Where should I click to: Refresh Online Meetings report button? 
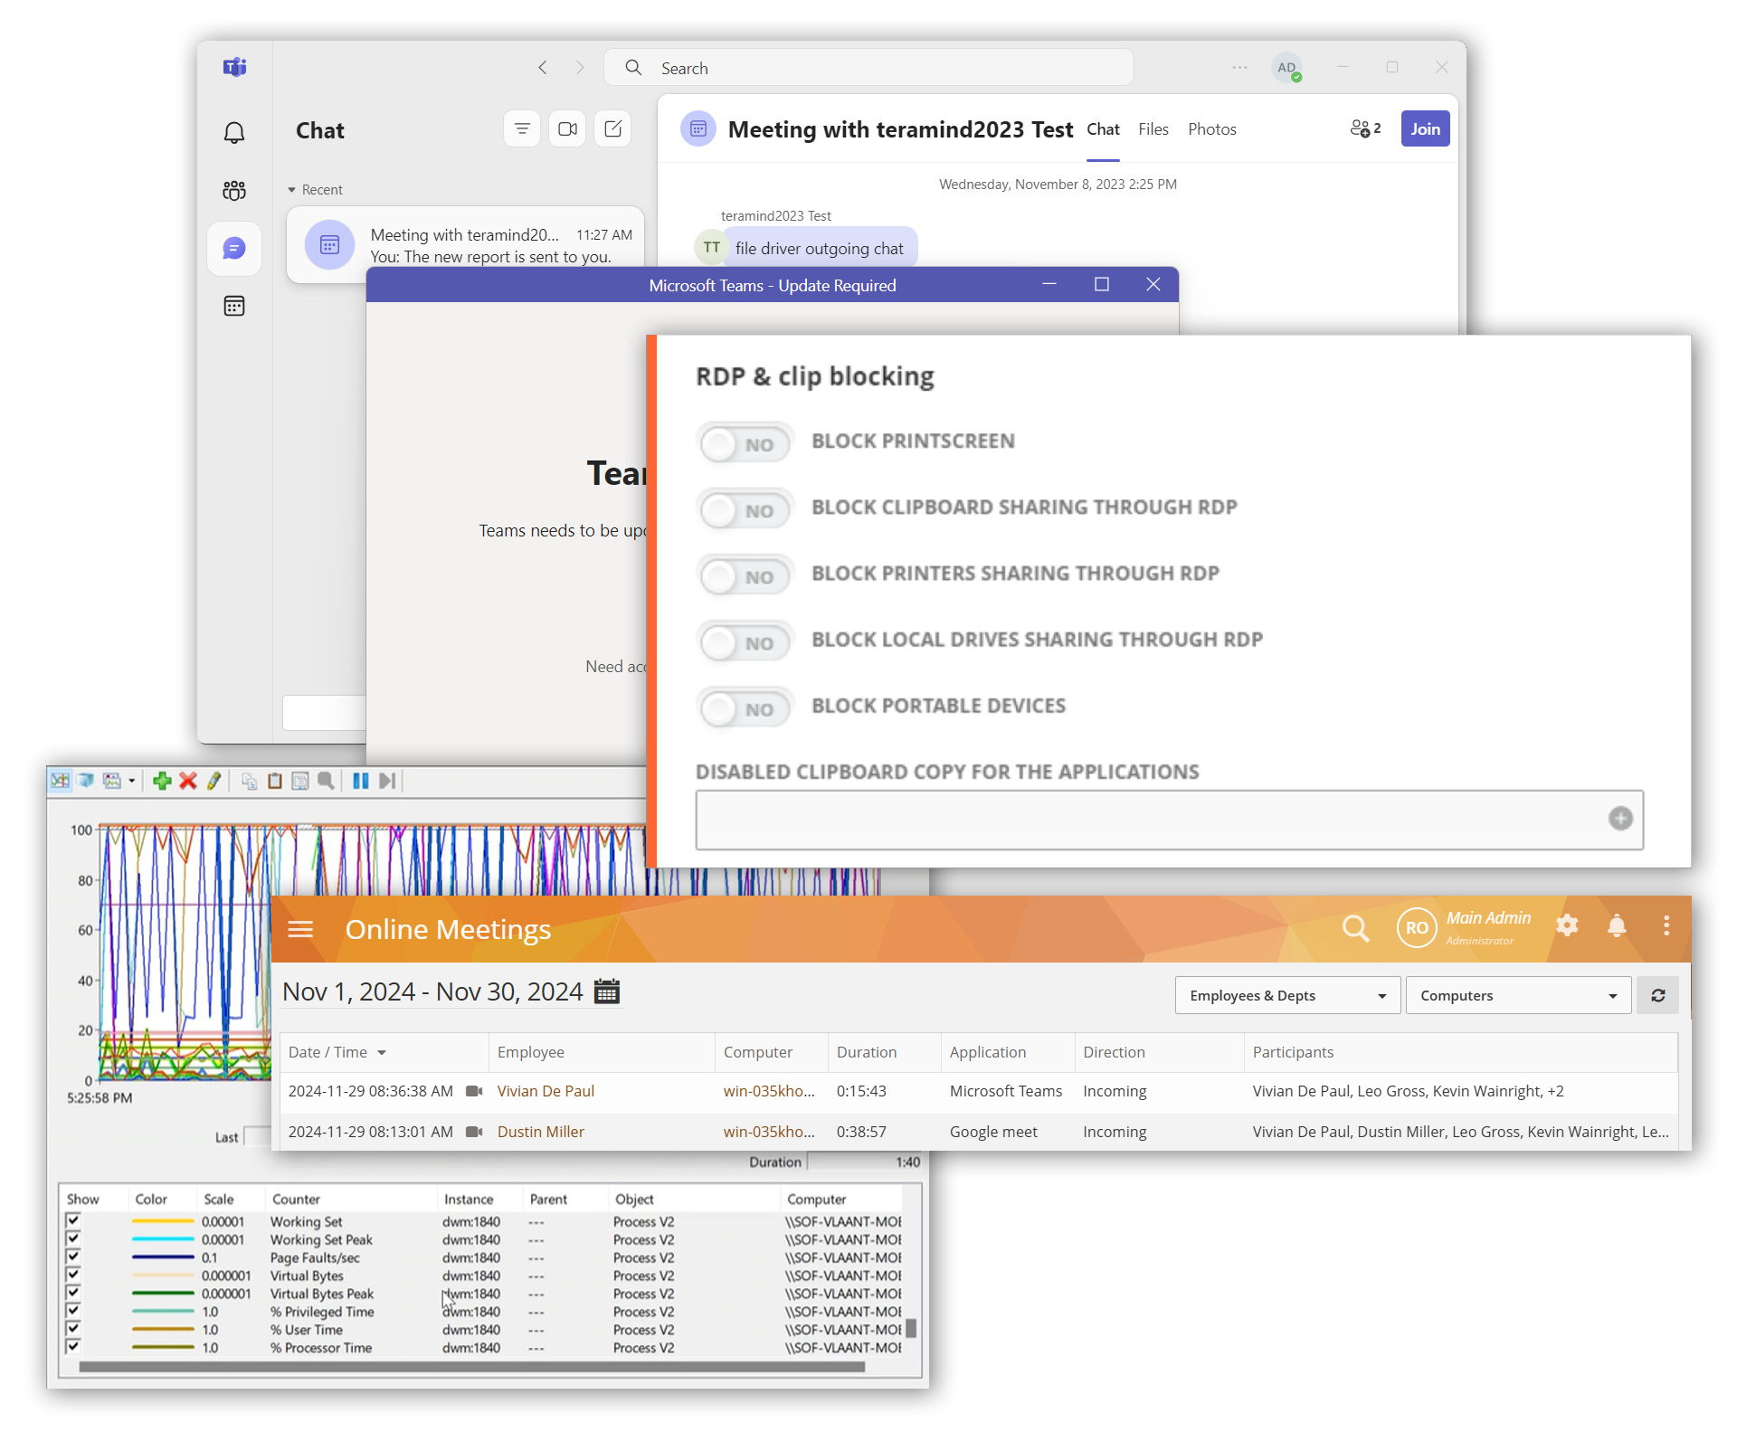point(1657,995)
